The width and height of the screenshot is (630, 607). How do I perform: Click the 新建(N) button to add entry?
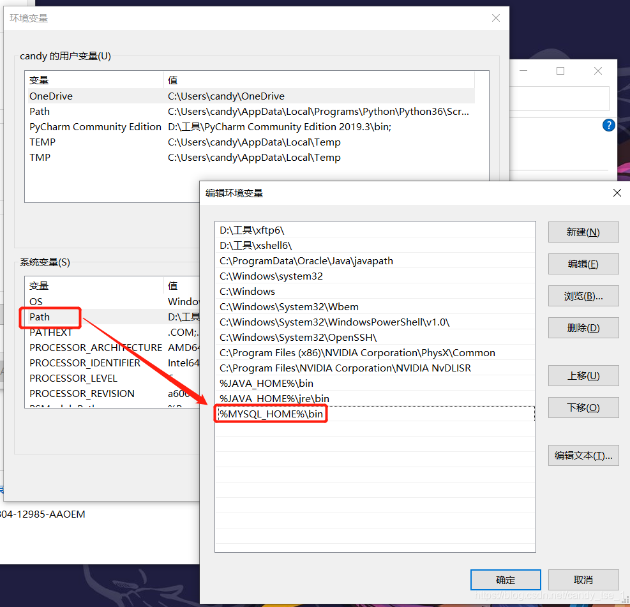tap(582, 232)
